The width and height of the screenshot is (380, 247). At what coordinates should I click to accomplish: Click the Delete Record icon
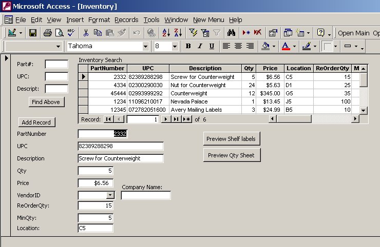click(x=257, y=33)
